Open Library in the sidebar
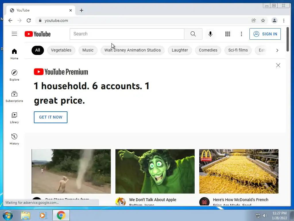 pyautogui.click(x=14, y=118)
